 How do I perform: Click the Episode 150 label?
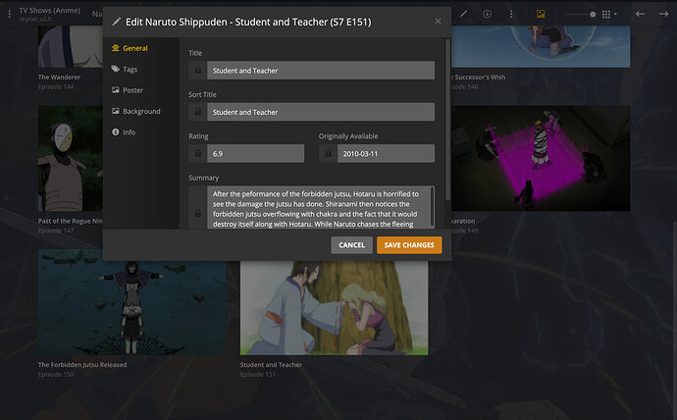pos(56,375)
